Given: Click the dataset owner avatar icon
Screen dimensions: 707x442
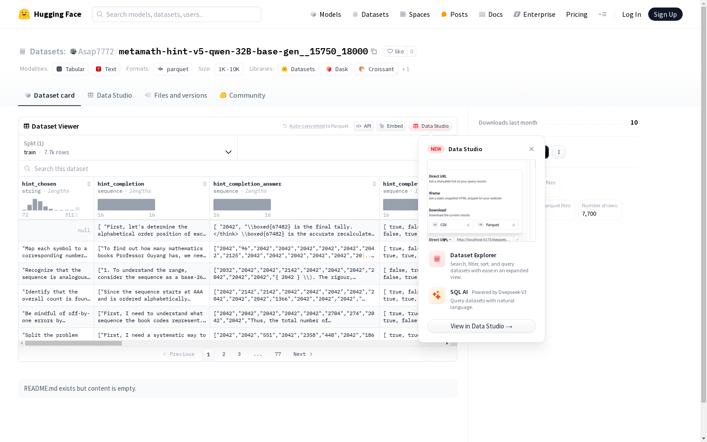Looking at the screenshot, I should (x=73, y=51).
